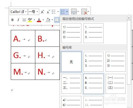The width and height of the screenshot is (133, 108).
Task: Click table cell containing M.
Action: tap(23, 71)
